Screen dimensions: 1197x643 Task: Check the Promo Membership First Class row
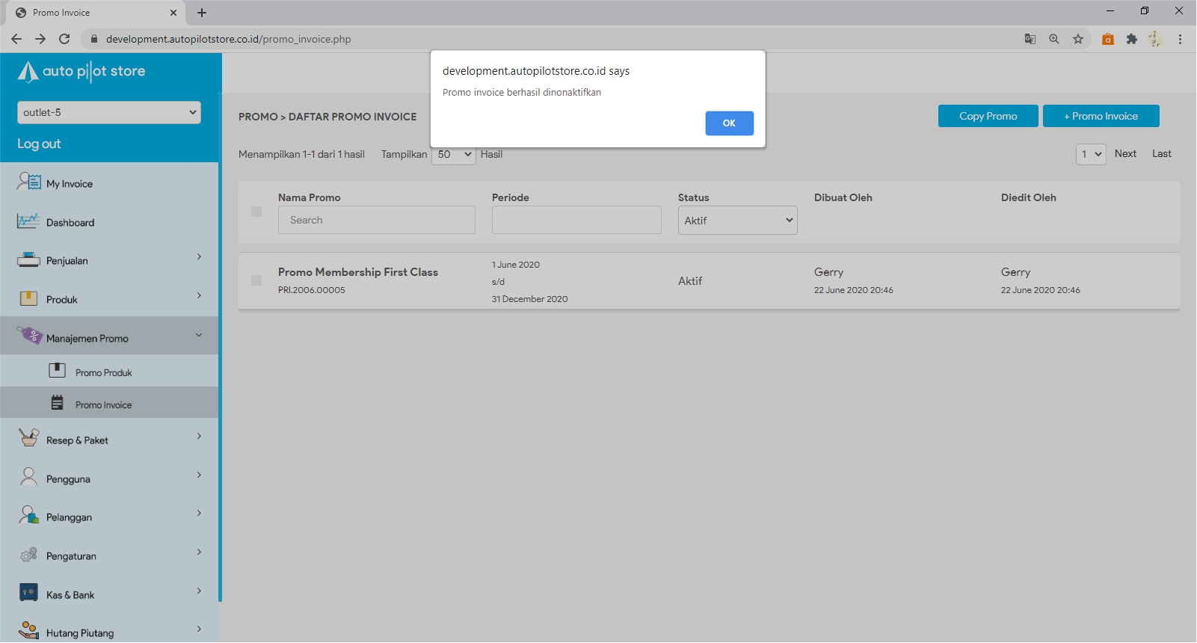pos(256,280)
